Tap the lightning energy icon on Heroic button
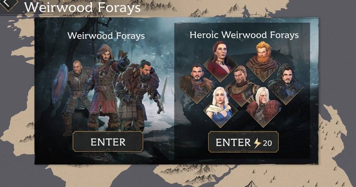The image size is (356, 187). pyautogui.click(x=257, y=143)
